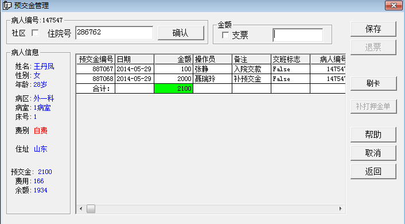This screenshot has height=224, width=405.
Task: Click remark cell 补预交金
Action: click(x=252, y=79)
